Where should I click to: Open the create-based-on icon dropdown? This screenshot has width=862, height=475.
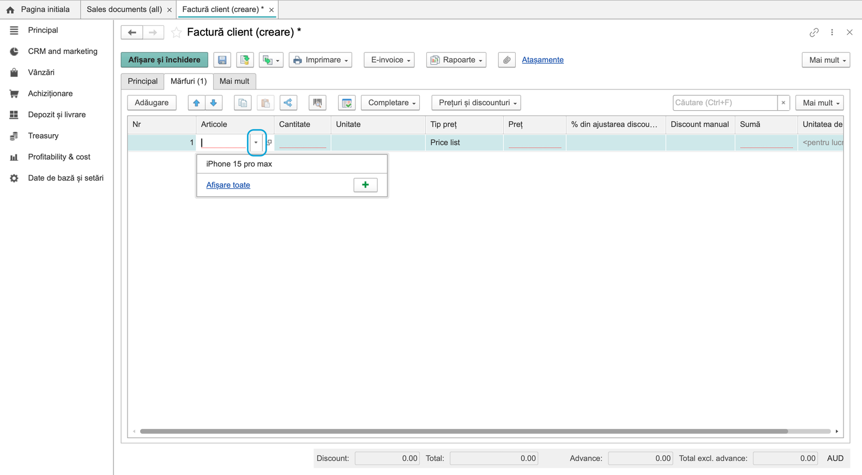click(271, 60)
